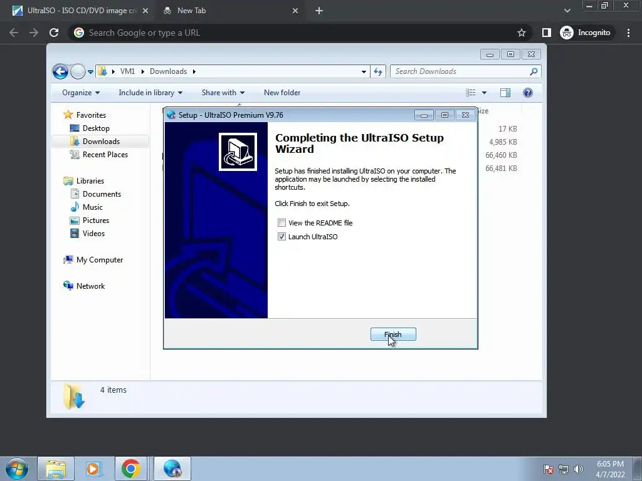
Task: Click the Action Center flag icon
Action: pyautogui.click(x=549, y=469)
